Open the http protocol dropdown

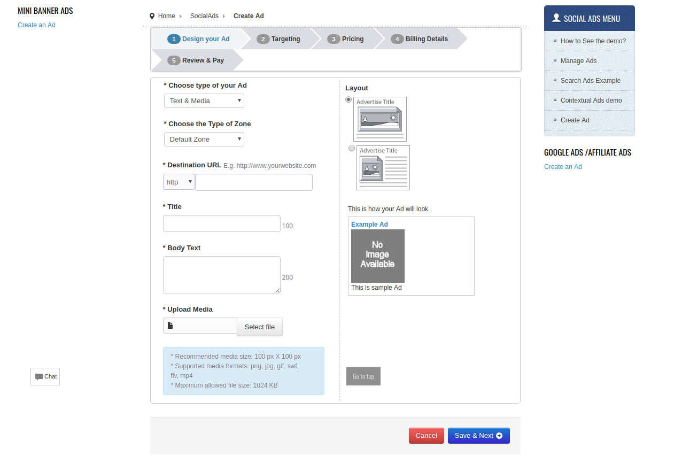pos(179,182)
